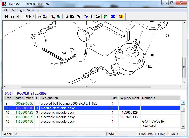
Task: Click 'linde1' status bar entry
Action: click(111, 134)
